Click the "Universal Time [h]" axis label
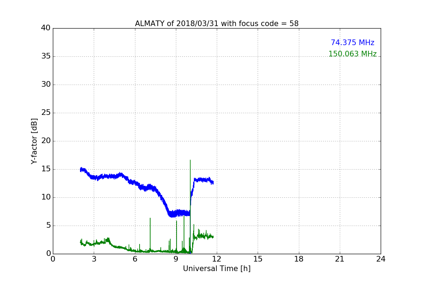 pyautogui.click(x=217, y=269)
